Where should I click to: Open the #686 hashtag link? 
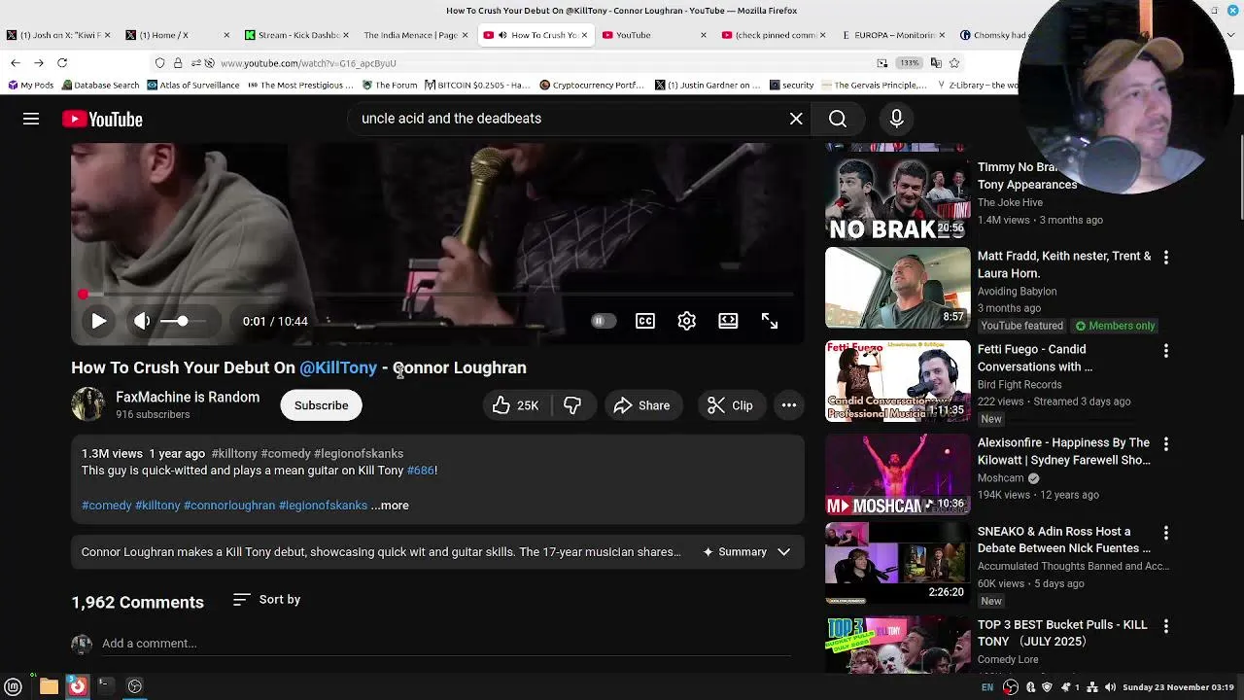point(420,471)
